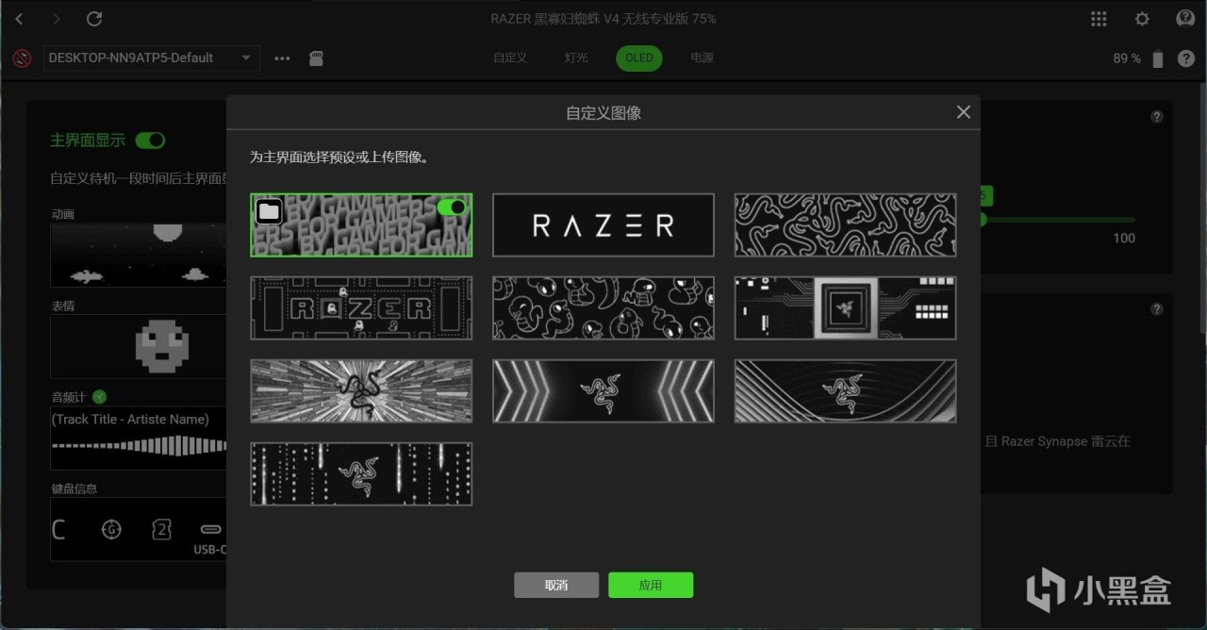Click the green audio meter badge icon
1207x630 pixels.
100,397
